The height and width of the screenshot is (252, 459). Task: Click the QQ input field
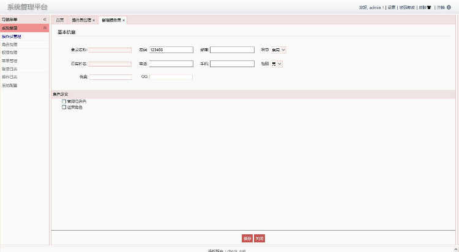pyautogui.click(x=171, y=77)
